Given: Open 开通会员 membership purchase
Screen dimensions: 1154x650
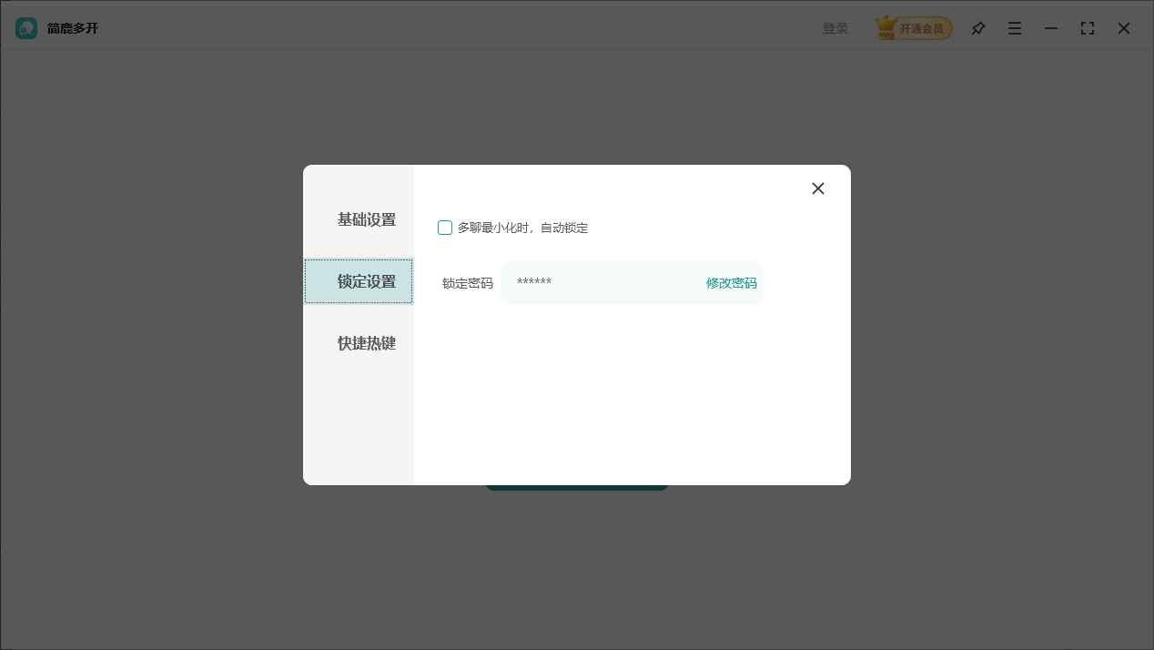Looking at the screenshot, I should pos(919,27).
